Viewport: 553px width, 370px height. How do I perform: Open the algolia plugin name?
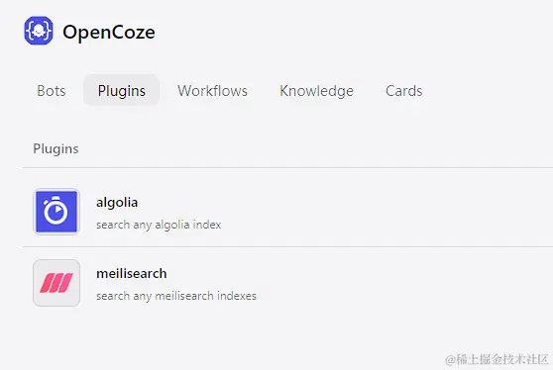tap(117, 203)
